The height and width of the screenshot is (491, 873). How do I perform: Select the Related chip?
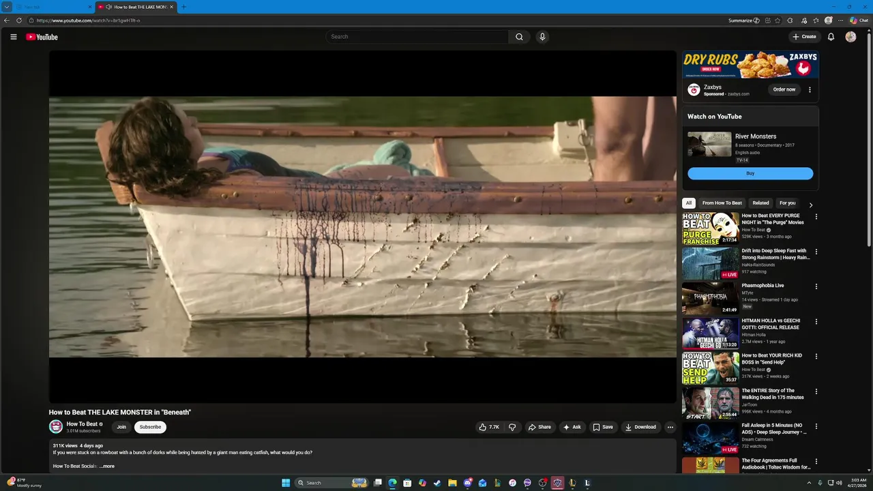tap(760, 203)
